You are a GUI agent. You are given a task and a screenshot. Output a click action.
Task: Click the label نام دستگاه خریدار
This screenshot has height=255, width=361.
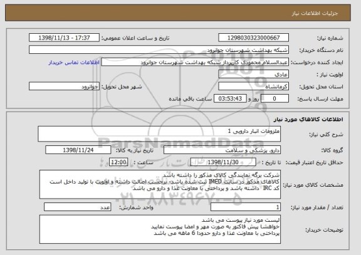click(x=321, y=50)
